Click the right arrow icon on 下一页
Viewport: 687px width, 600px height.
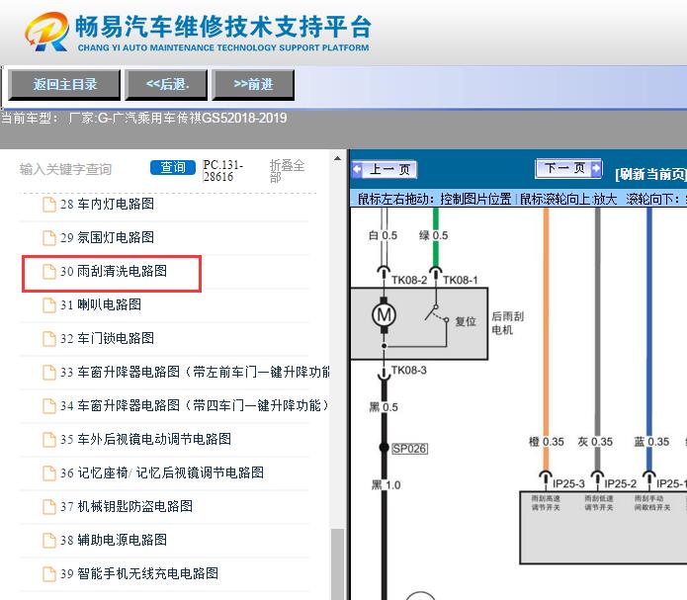596,168
